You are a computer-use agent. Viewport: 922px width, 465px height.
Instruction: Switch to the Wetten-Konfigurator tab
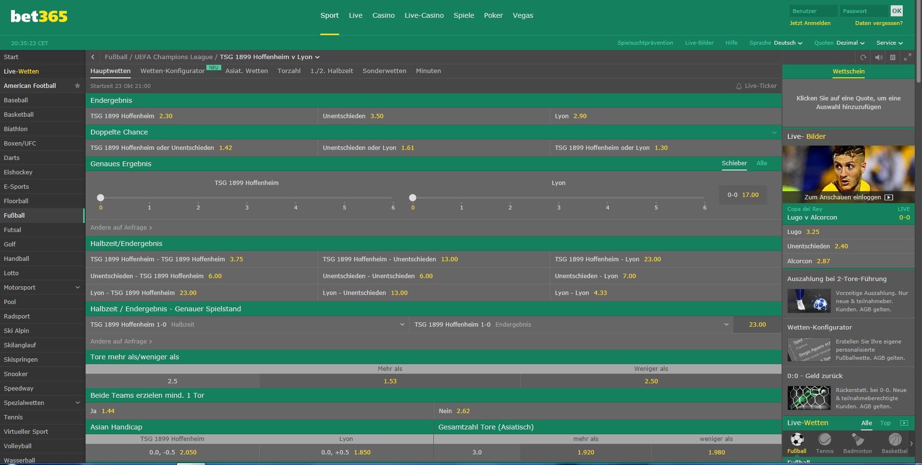(172, 71)
